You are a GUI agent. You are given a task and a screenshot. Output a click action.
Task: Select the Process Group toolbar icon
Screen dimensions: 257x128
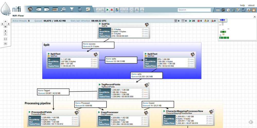click(55, 10)
